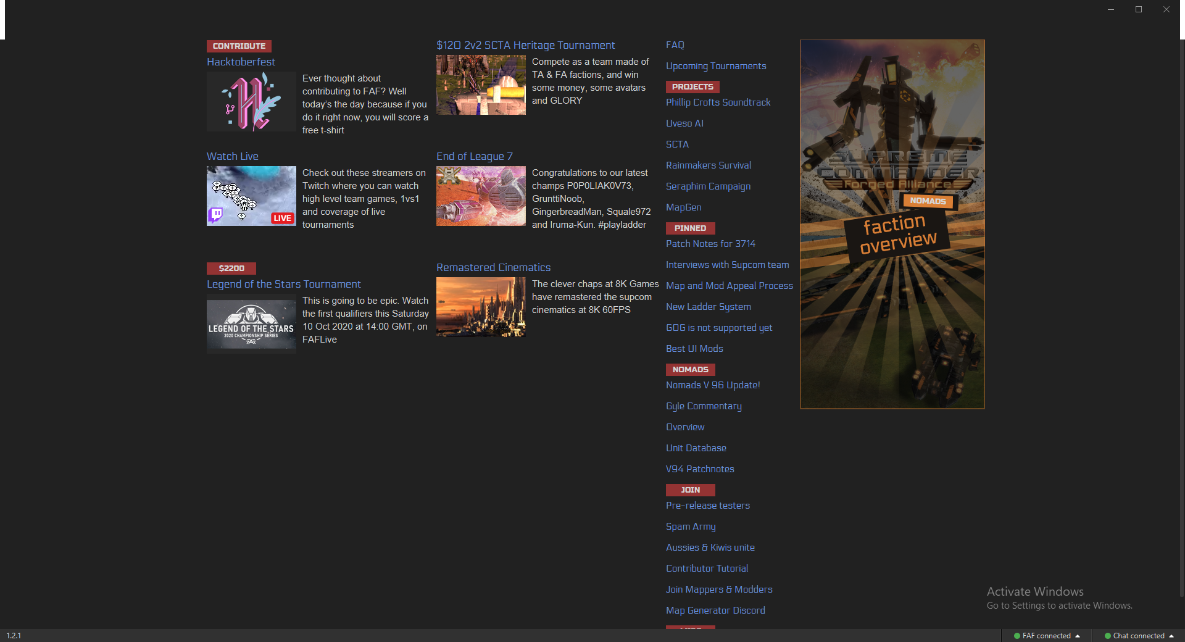Go to Upcoming Tournaments
Screen dimensions: 1185x642
click(716, 66)
